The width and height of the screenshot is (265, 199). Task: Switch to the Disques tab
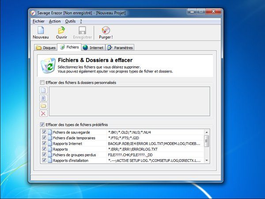[x=45, y=48]
